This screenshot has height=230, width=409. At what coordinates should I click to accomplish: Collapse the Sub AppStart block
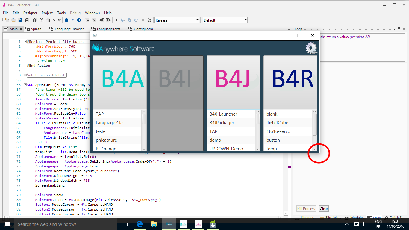25,85
